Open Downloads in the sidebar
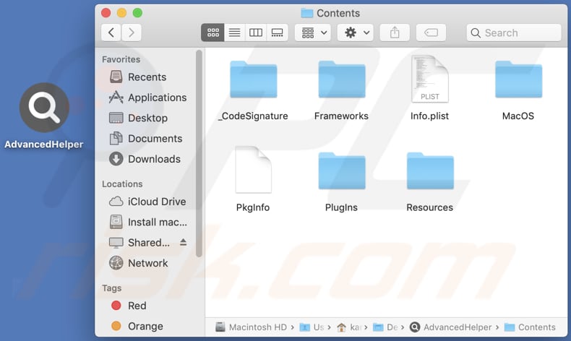 click(145, 159)
